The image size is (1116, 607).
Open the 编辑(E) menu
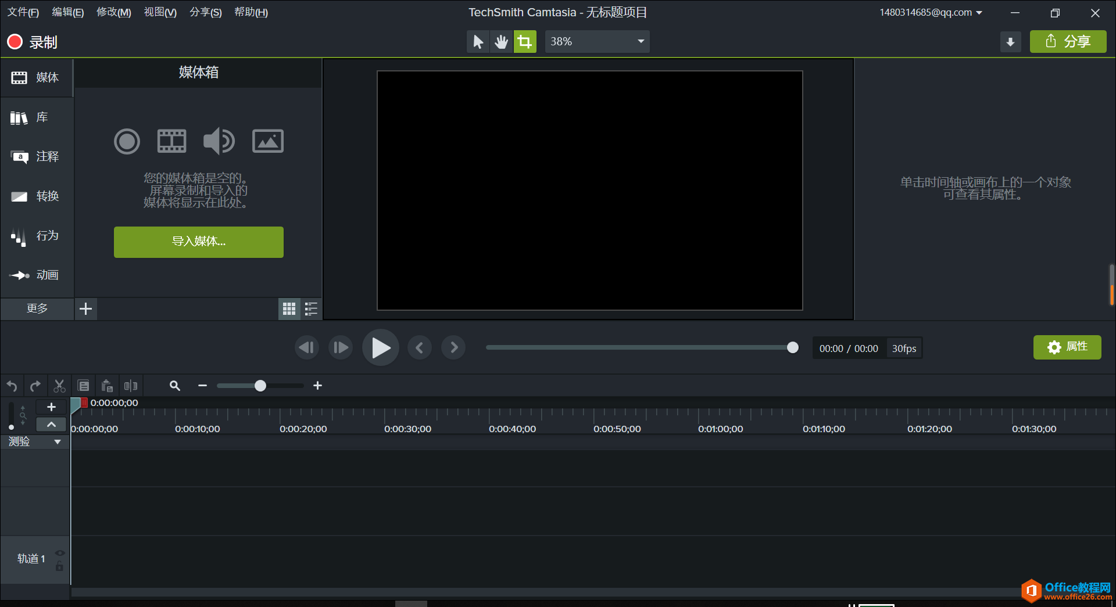[68, 12]
